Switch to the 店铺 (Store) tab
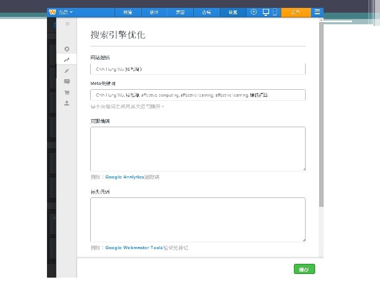 (x=206, y=12)
